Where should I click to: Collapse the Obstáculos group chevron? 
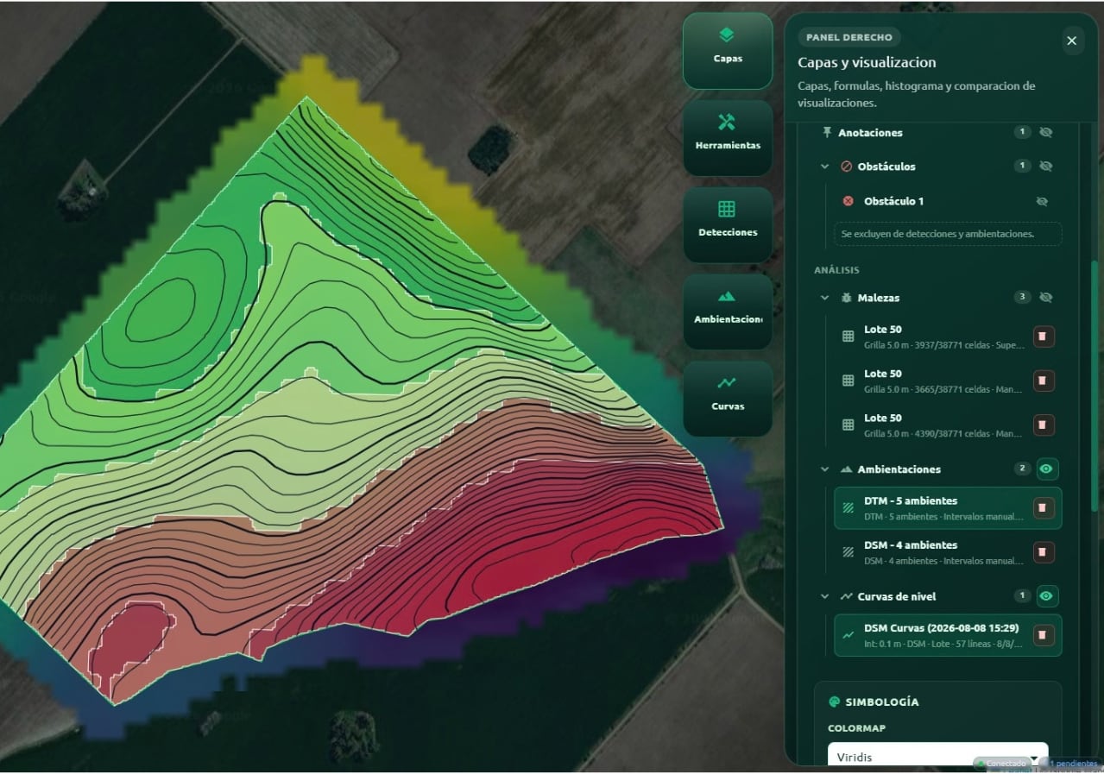tap(825, 167)
